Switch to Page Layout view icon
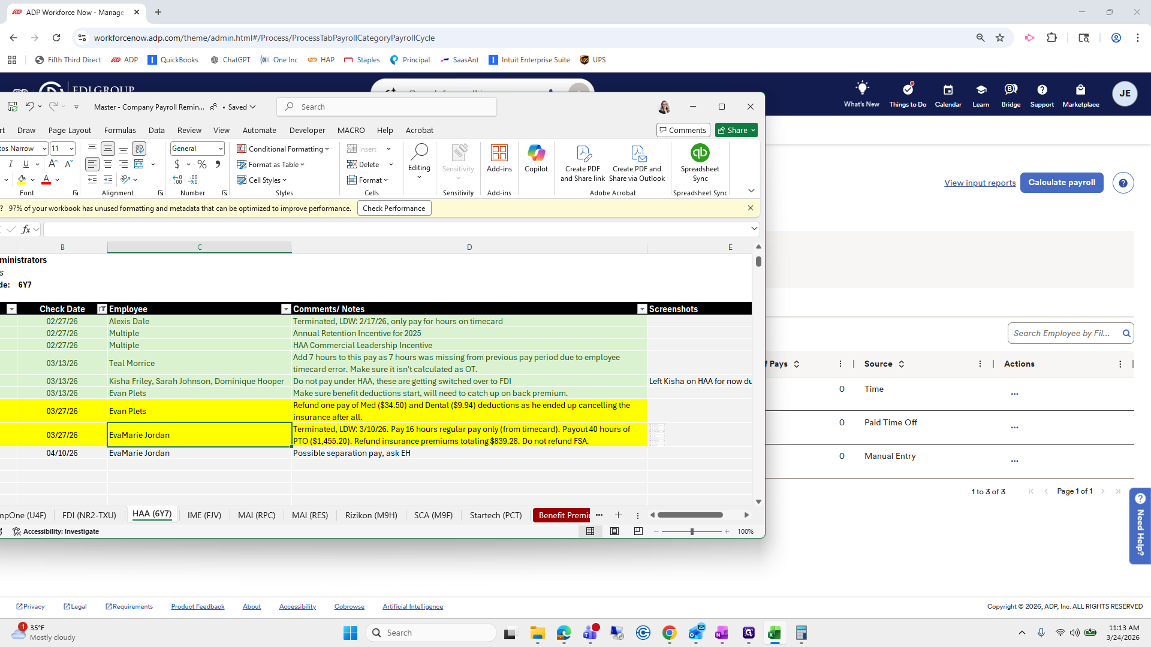 [614, 531]
